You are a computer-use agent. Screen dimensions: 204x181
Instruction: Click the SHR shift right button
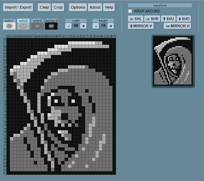pyautogui.click(x=152, y=19)
